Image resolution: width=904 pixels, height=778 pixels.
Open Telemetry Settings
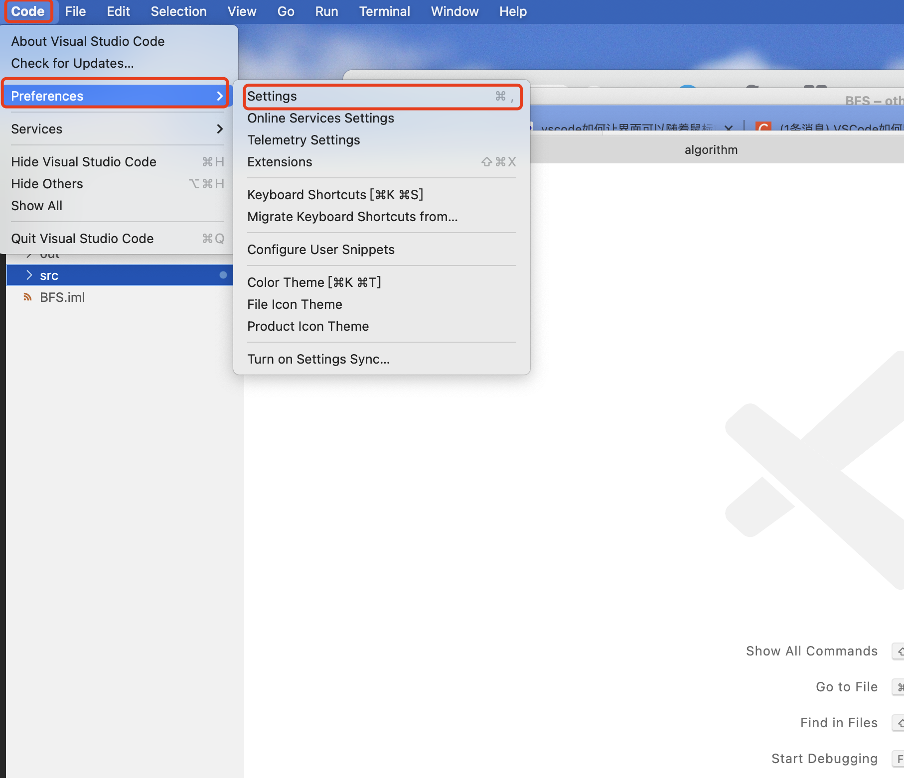(382, 140)
